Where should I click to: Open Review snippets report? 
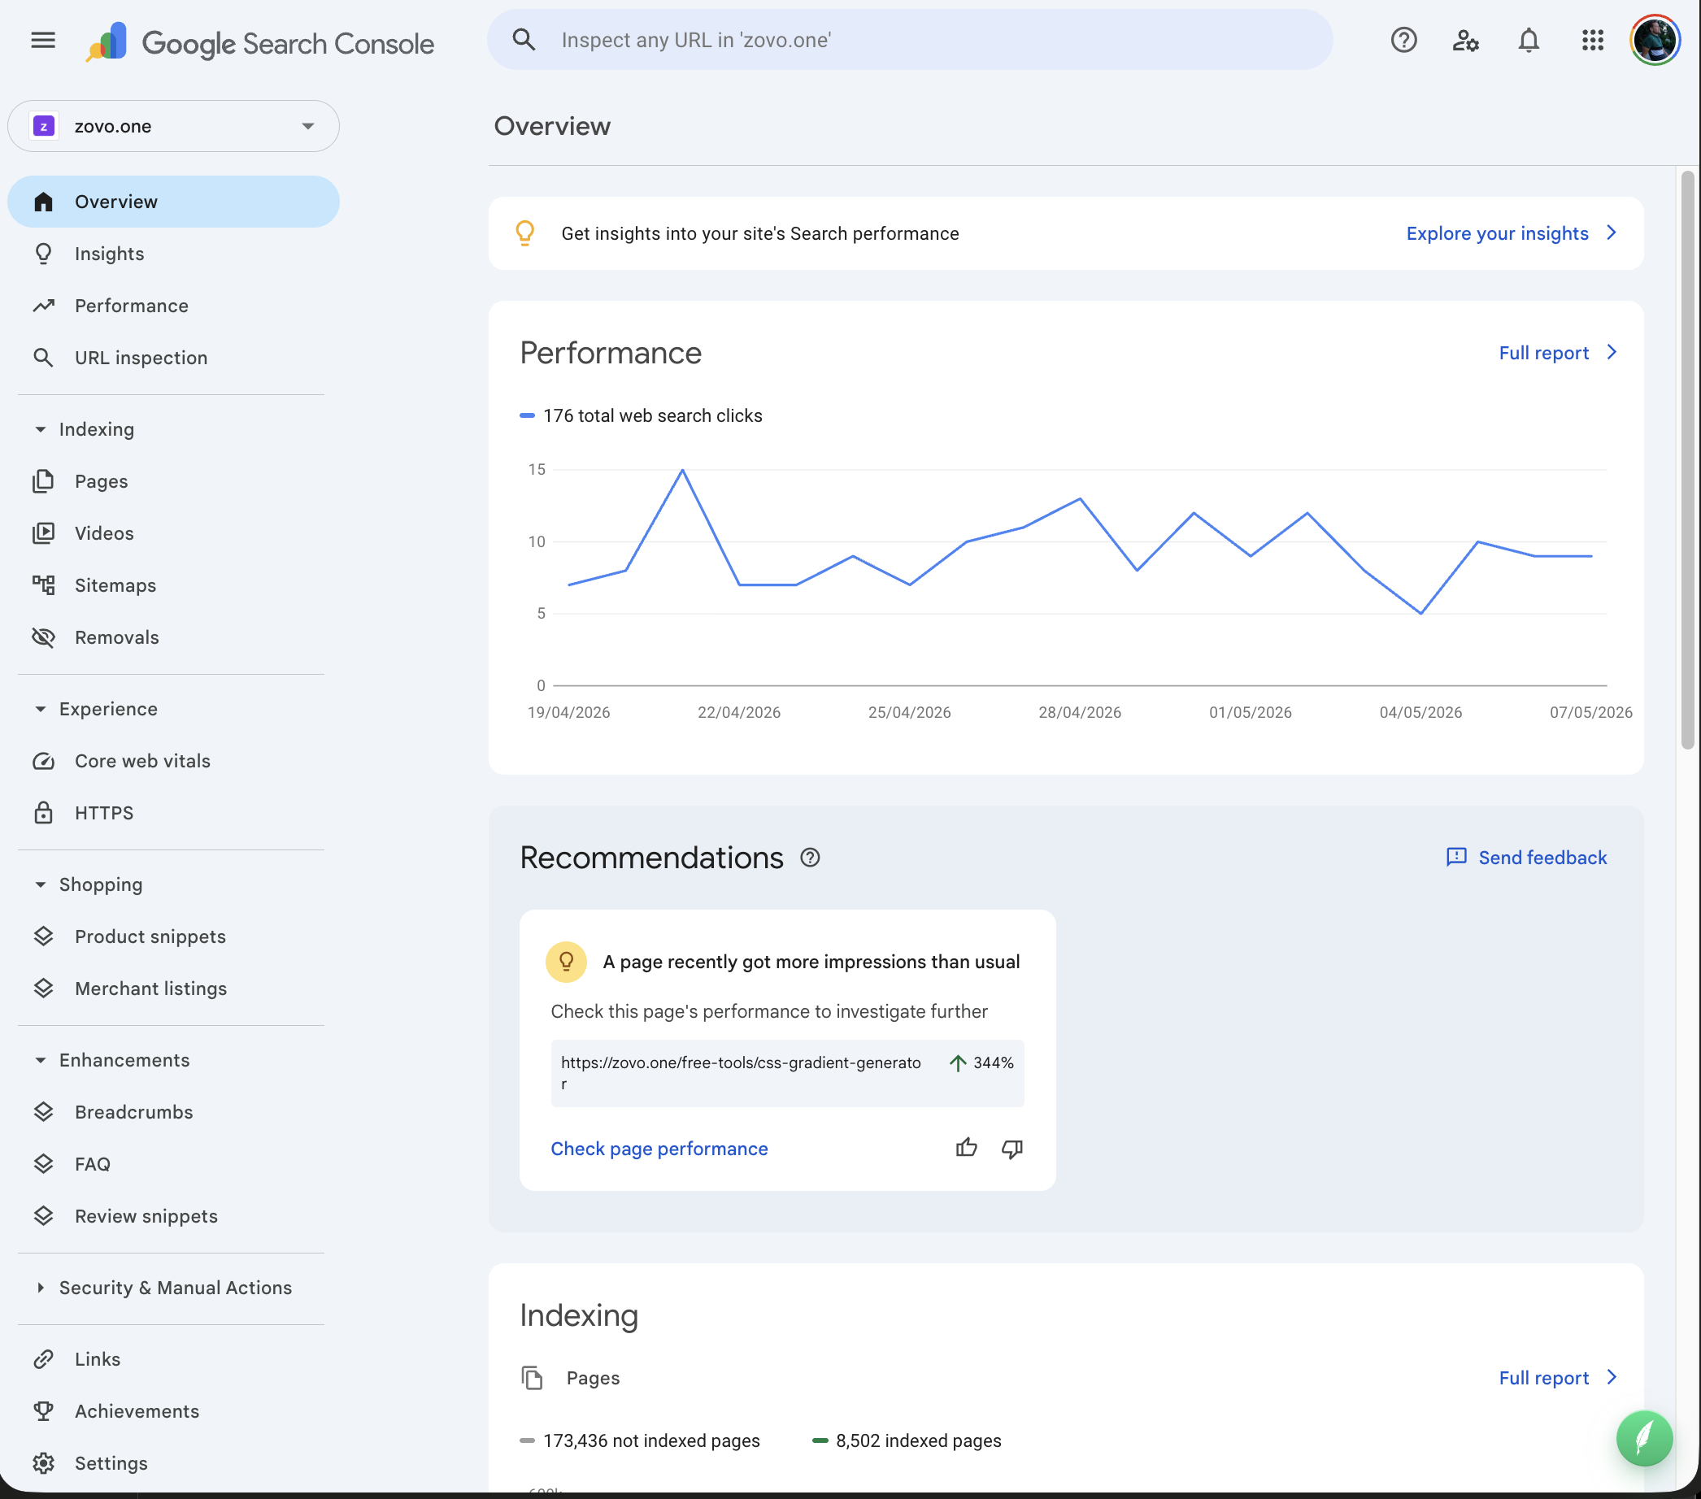click(x=173, y=1216)
